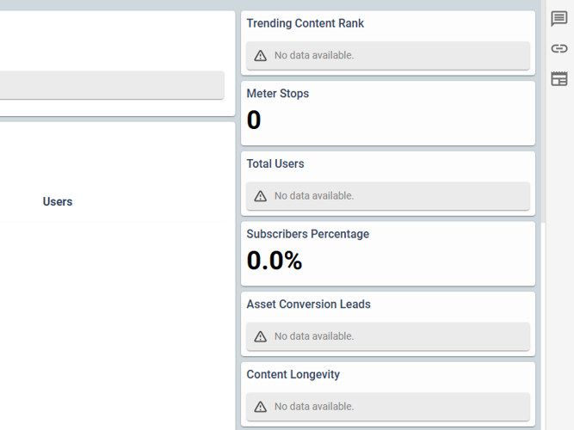
Task: Click Trending Content Rank warning icon
Action: pyautogui.click(x=261, y=56)
